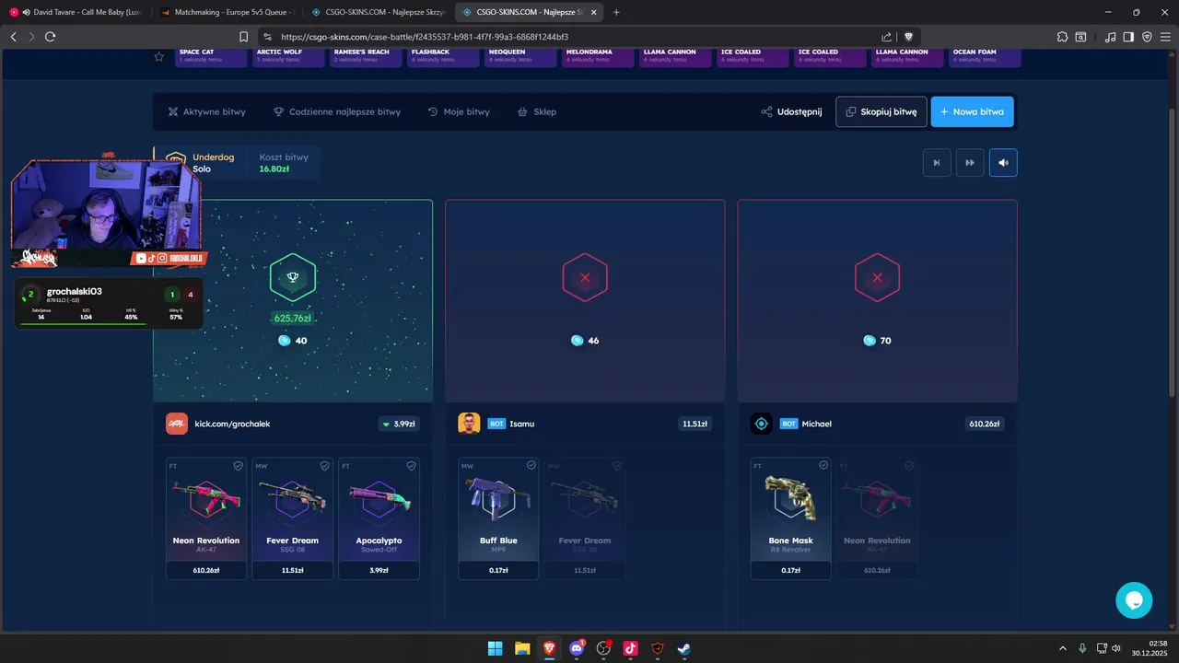Click the star favorites icon beside Space Cat

point(159,56)
